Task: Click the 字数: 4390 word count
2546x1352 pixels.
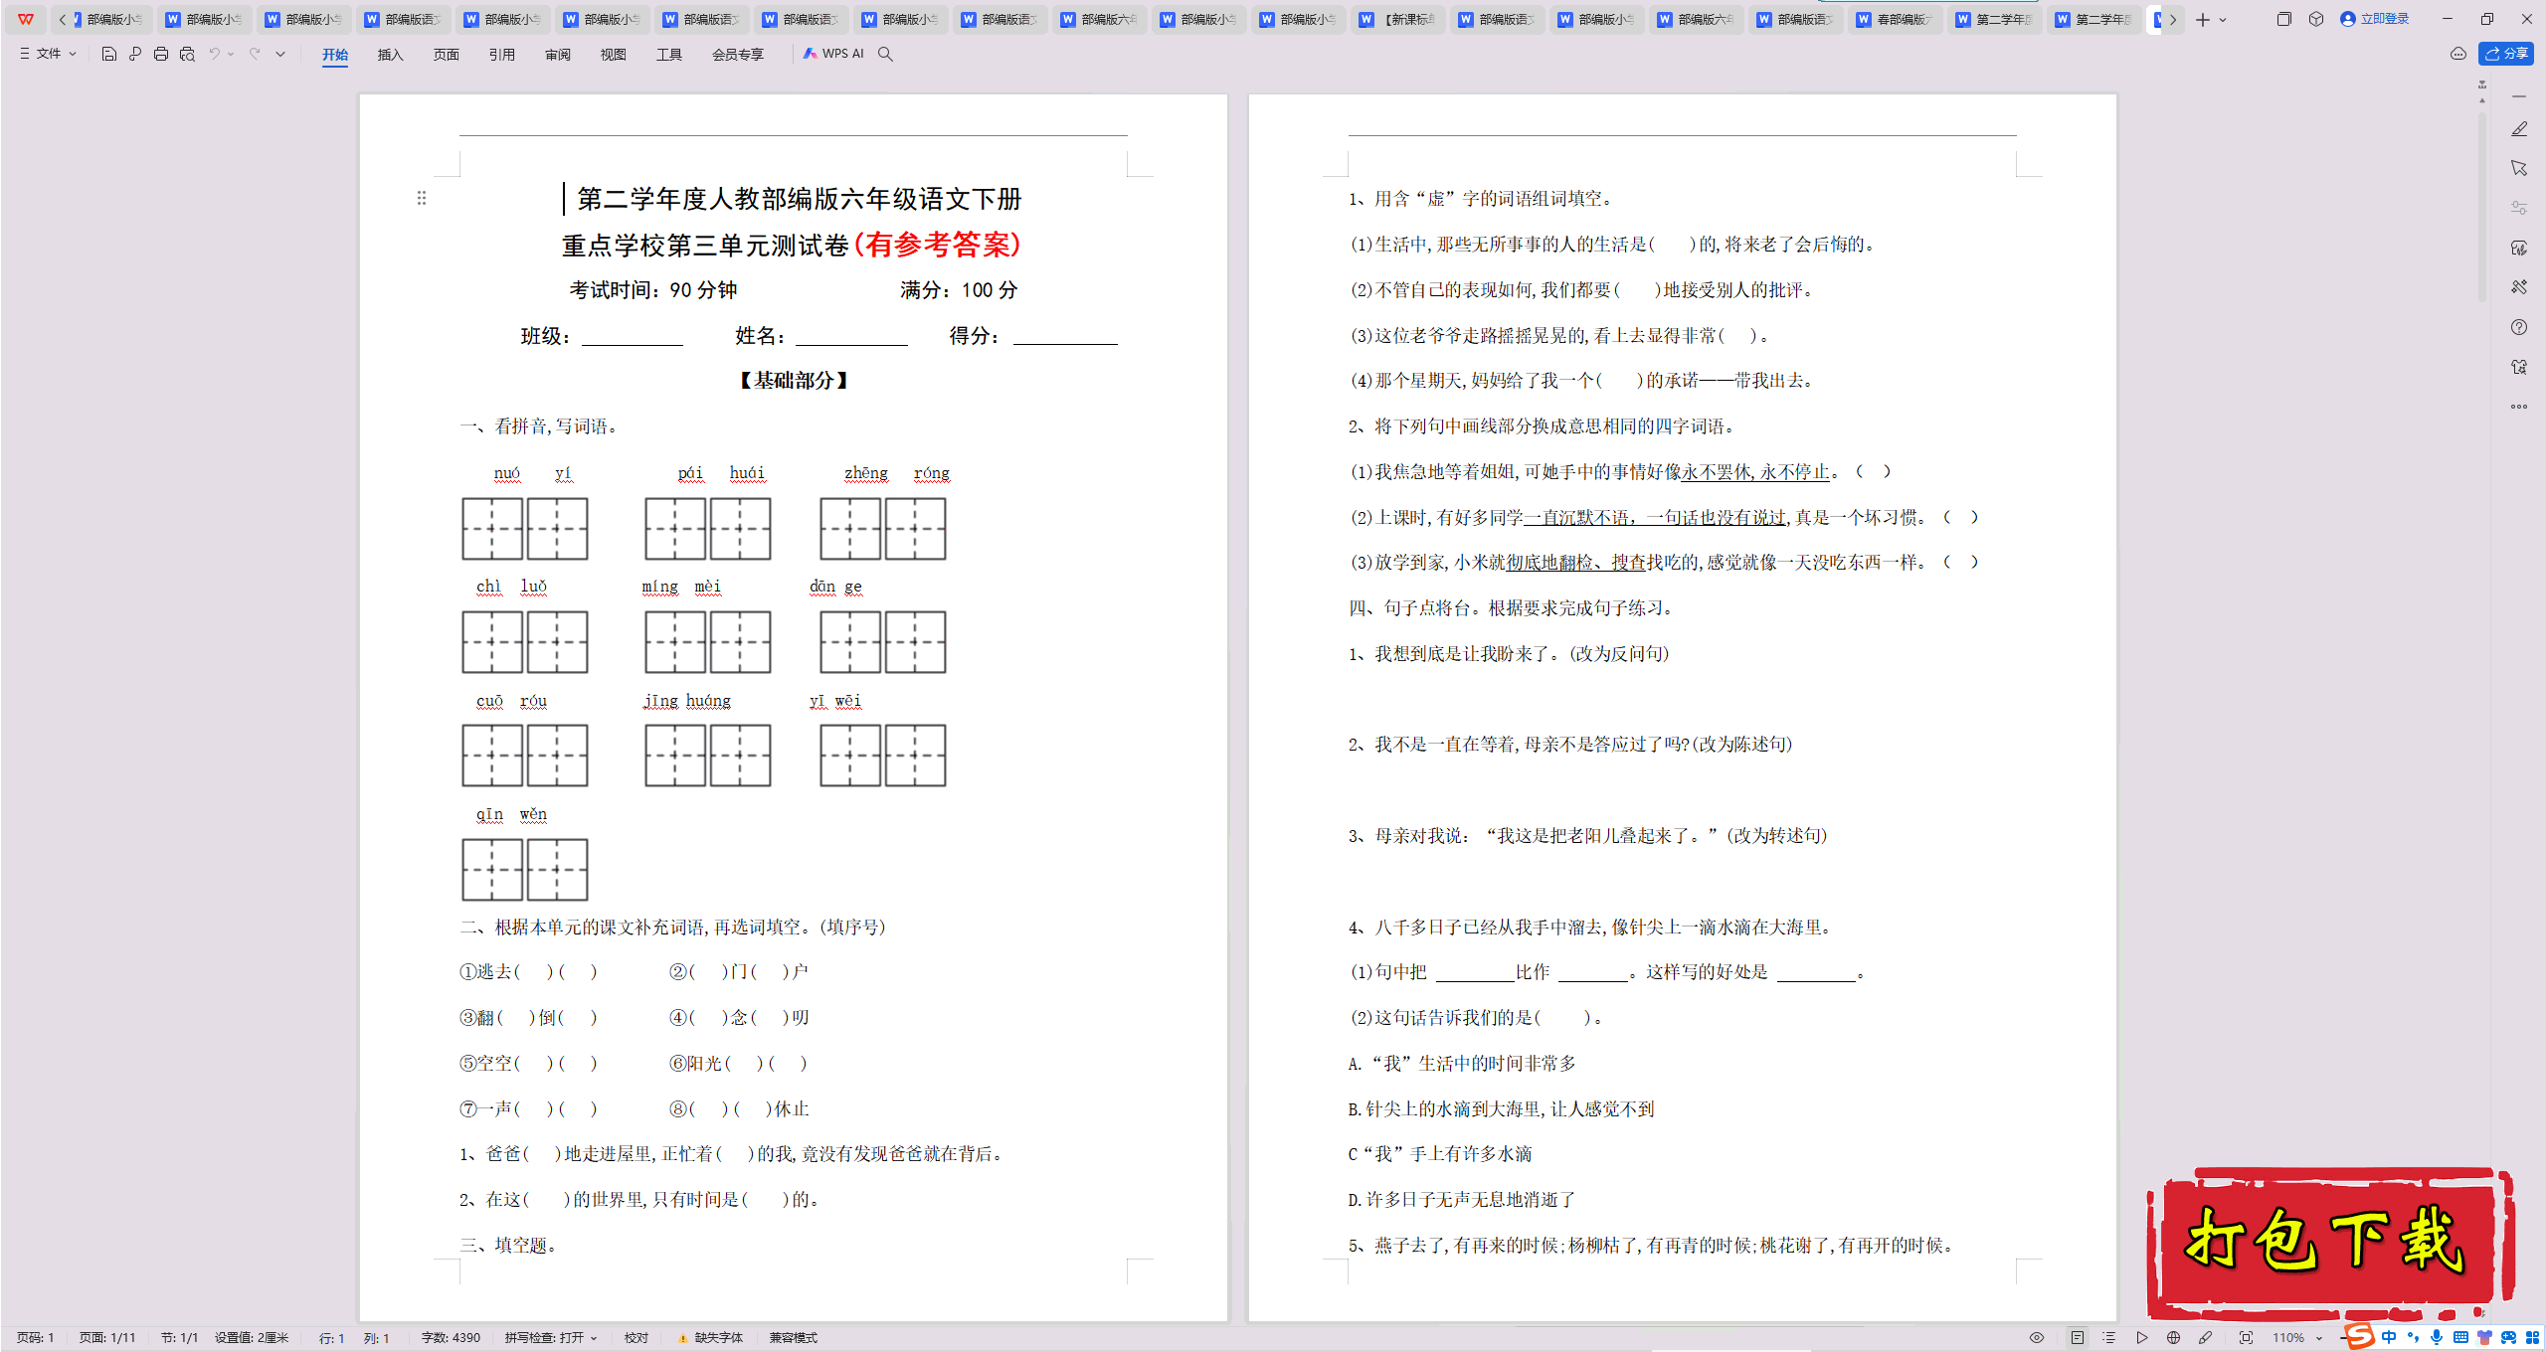Action: click(x=451, y=1338)
